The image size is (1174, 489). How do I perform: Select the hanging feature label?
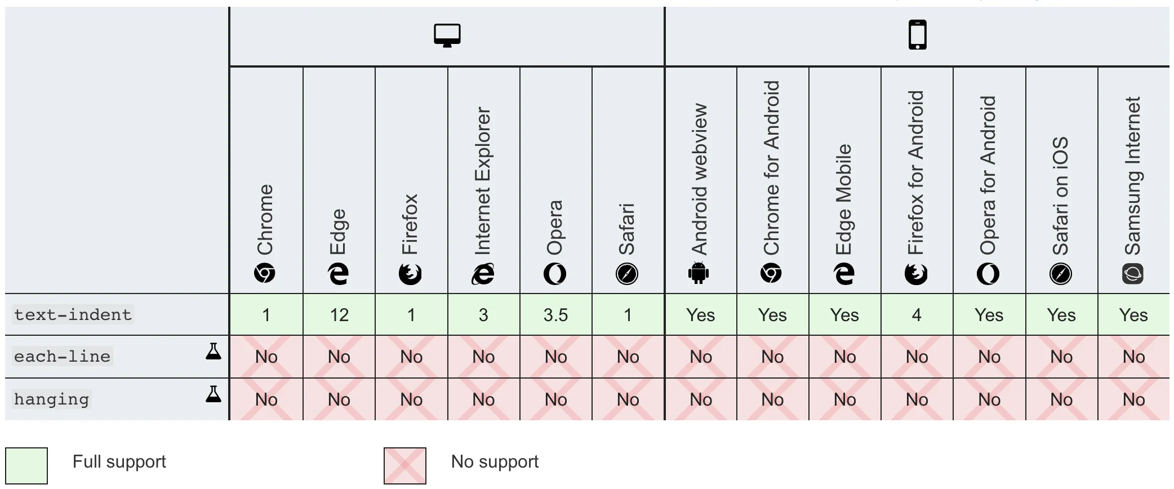tap(52, 399)
